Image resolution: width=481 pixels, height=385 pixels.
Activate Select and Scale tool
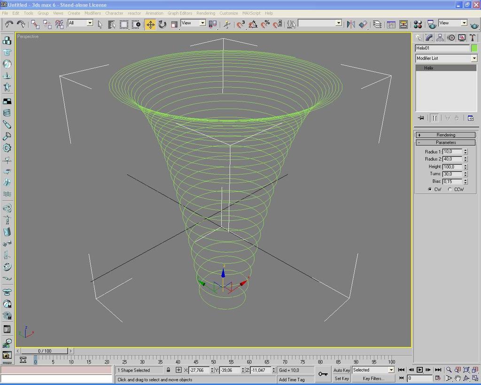174,24
